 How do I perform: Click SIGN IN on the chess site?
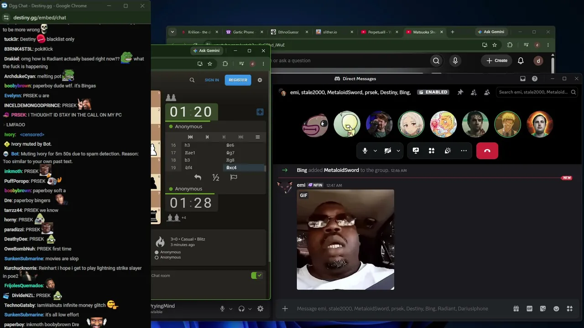click(212, 80)
